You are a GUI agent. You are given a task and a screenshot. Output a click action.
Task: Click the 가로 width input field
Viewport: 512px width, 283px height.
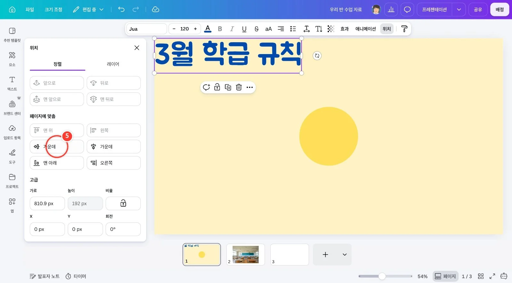(x=47, y=203)
